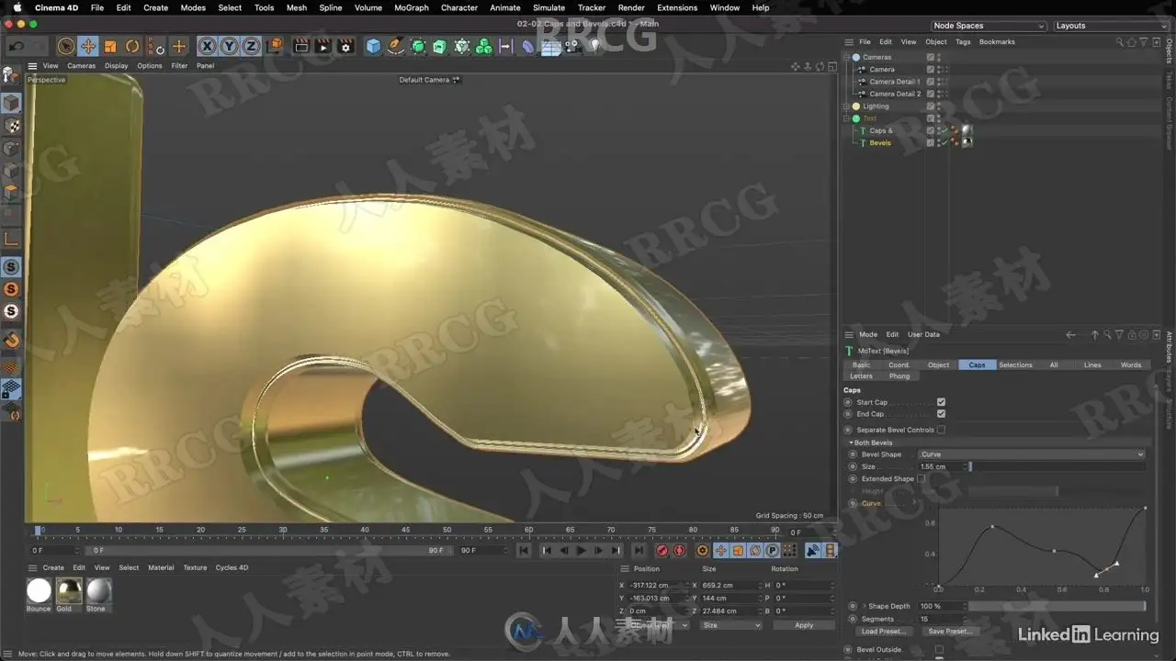Image resolution: width=1176 pixels, height=661 pixels.
Task: Open the Material manager Create menu
Action: [x=53, y=567]
